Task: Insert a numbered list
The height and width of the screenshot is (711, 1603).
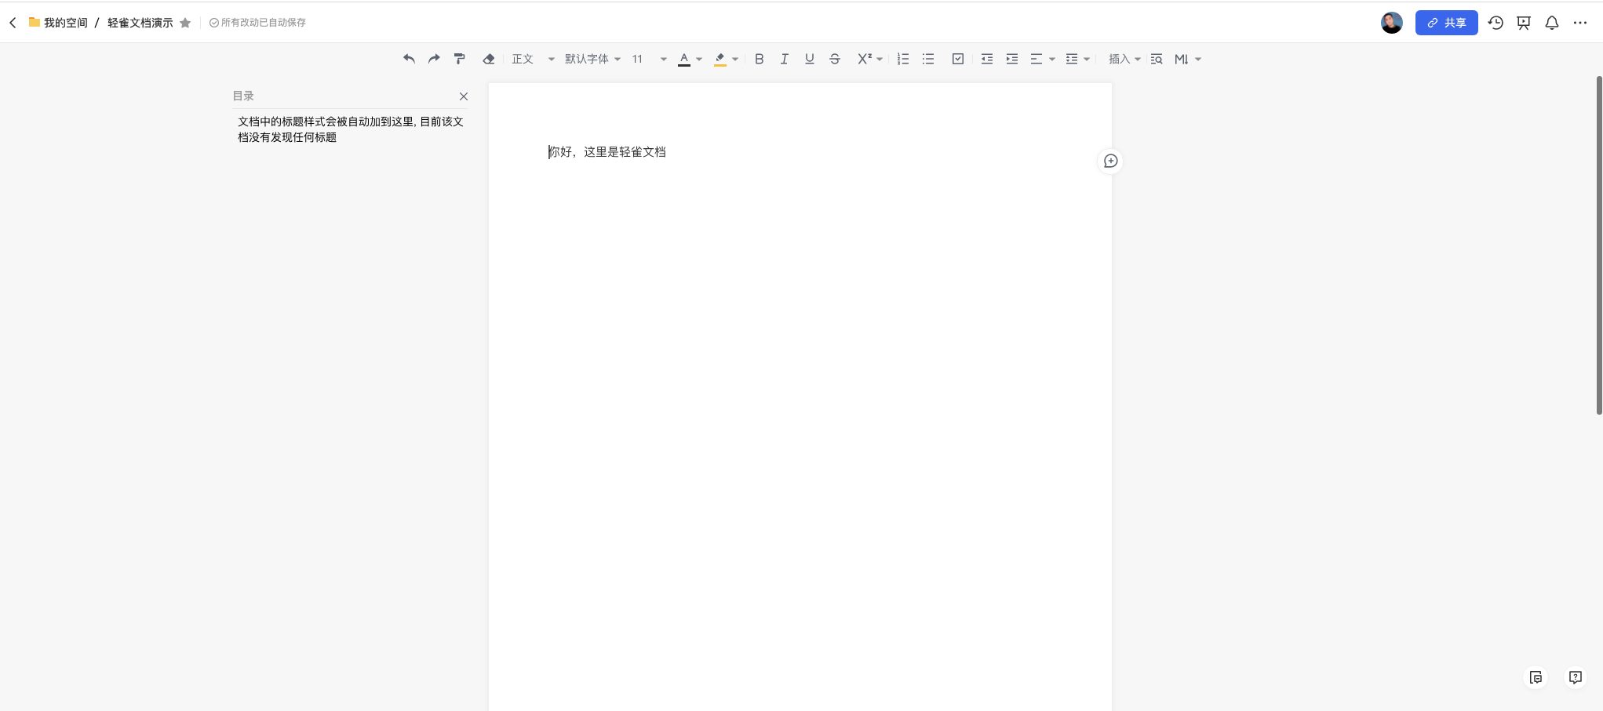Action: tap(903, 59)
